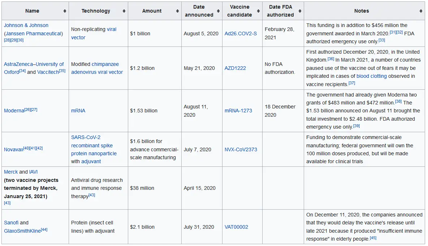
Task: Sort by Vaccine candidate sort icon
Action: coord(259,11)
